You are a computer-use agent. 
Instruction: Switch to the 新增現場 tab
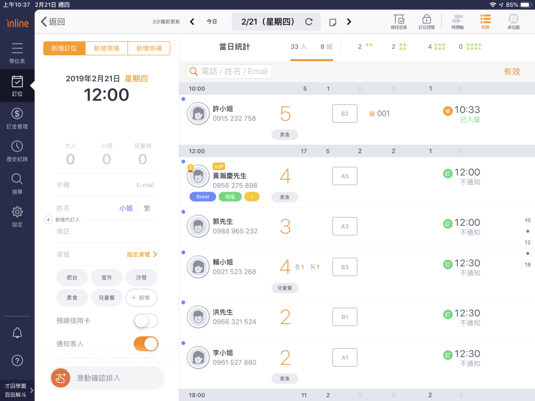coord(107,49)
